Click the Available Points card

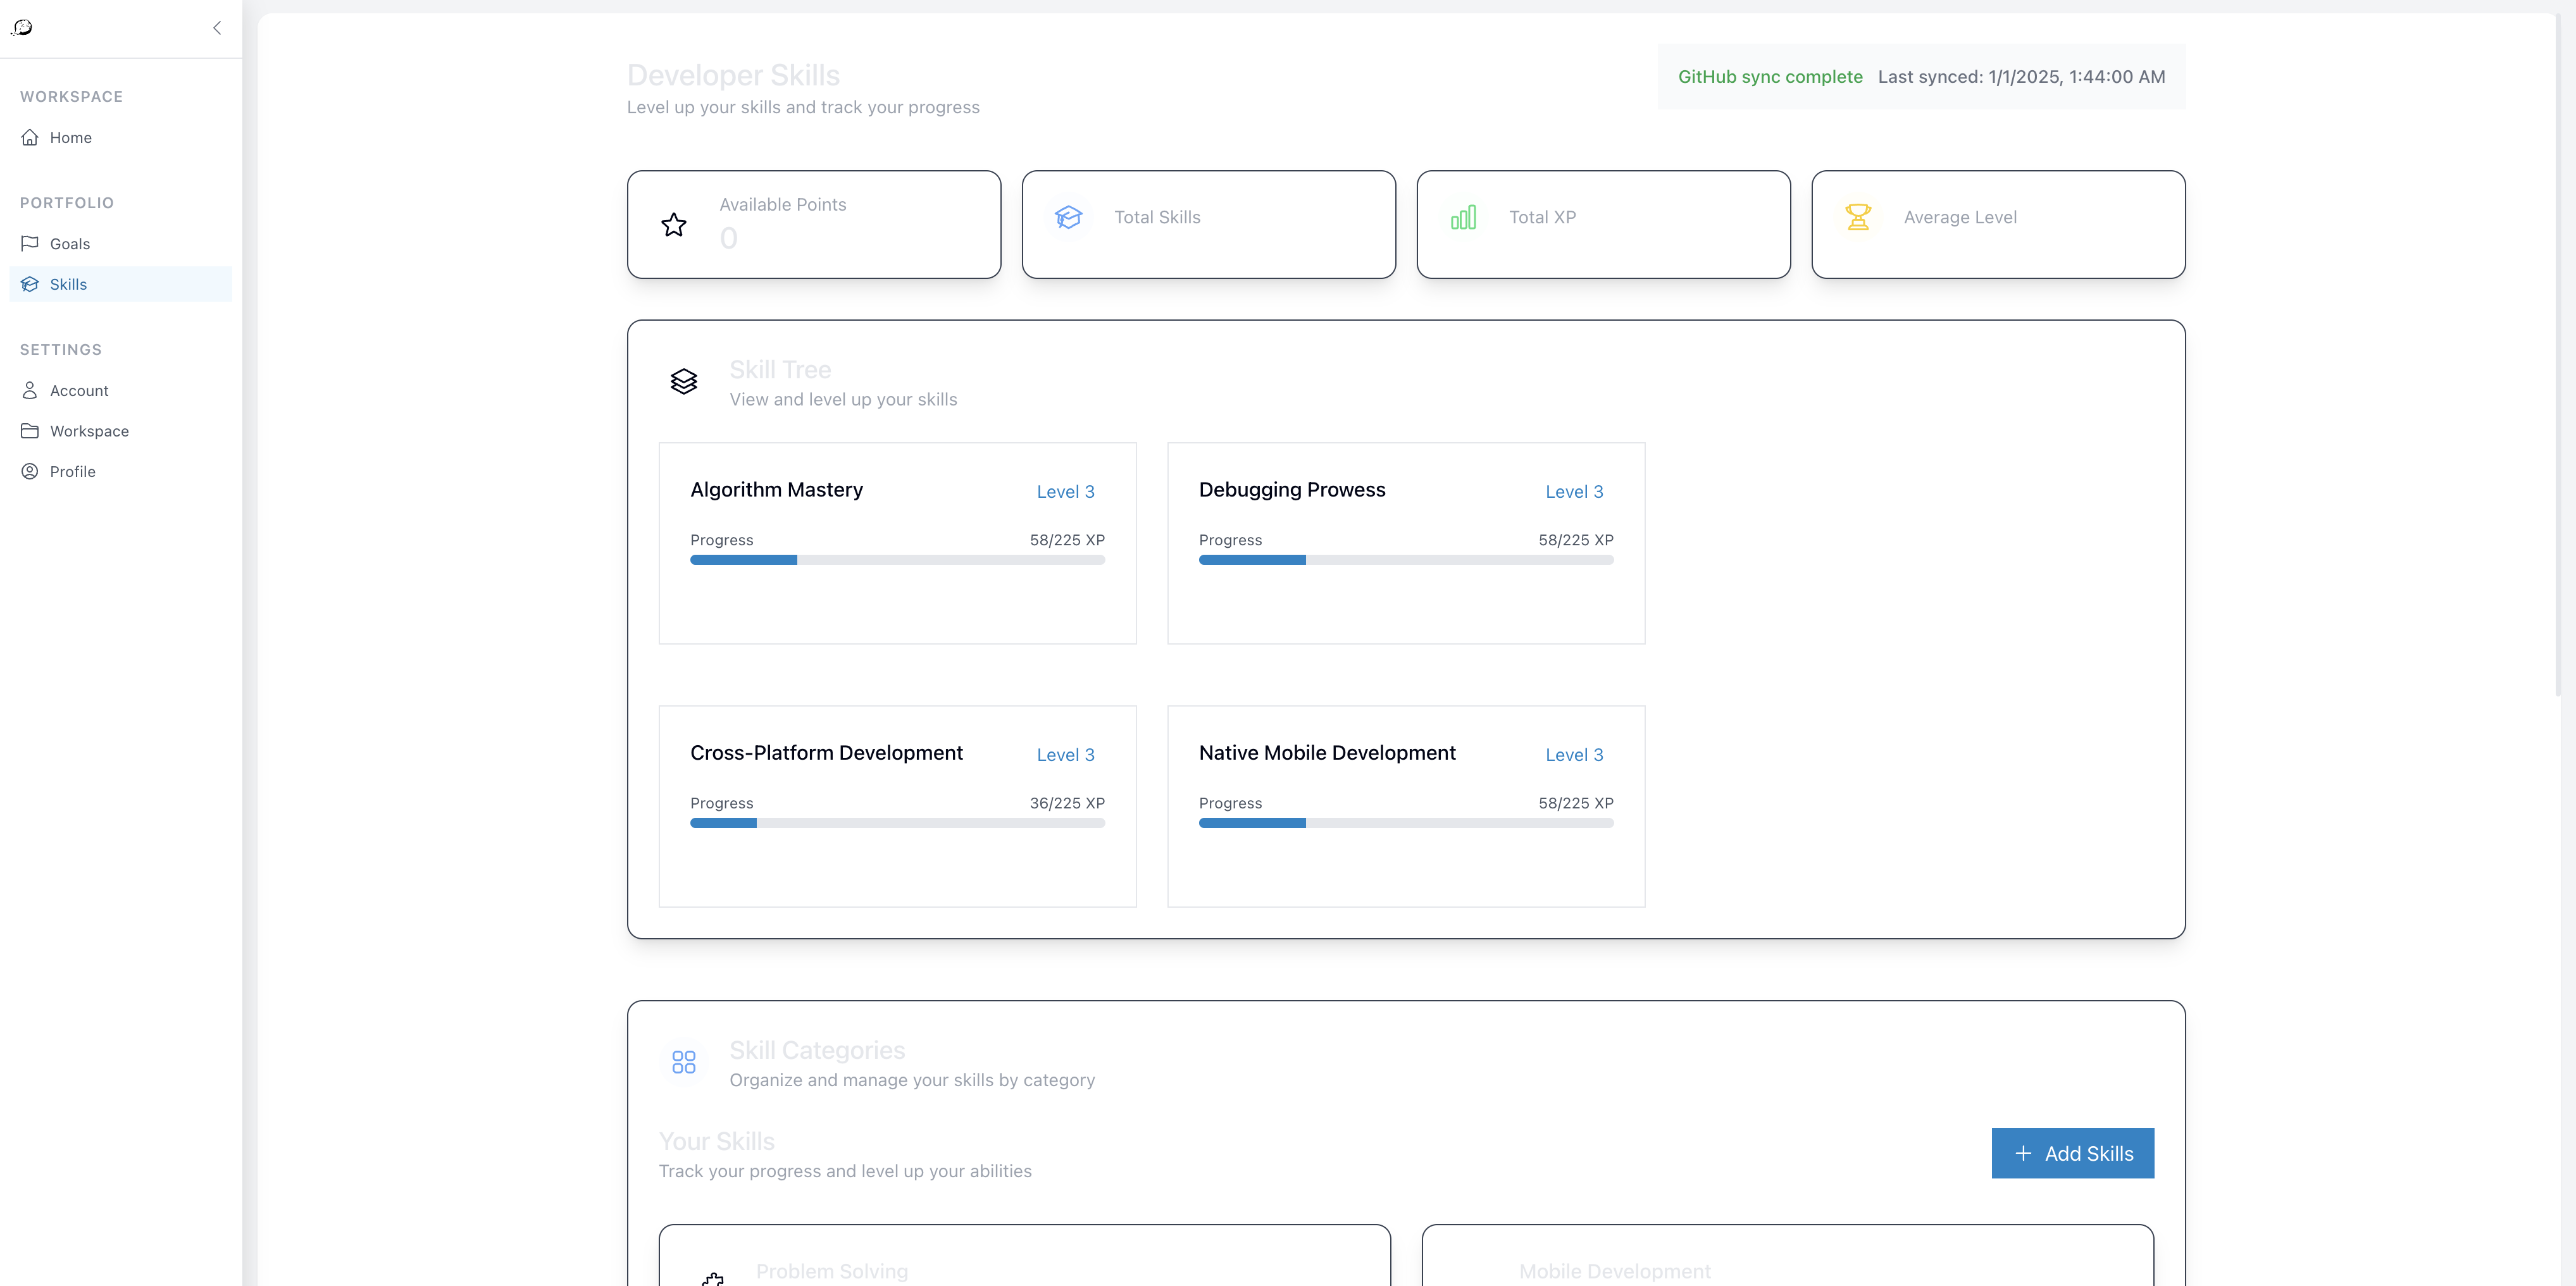tap(814, 224)
